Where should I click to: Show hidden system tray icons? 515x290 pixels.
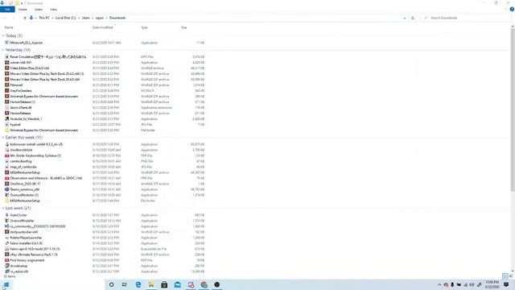pos(439,284)
